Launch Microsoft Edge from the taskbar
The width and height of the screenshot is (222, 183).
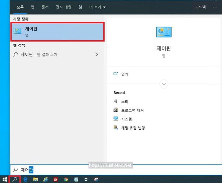[25, 179]
